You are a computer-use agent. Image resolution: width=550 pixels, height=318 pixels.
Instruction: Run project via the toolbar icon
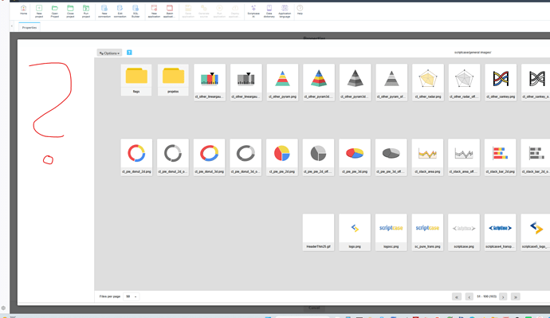click(x=86, y=11)
